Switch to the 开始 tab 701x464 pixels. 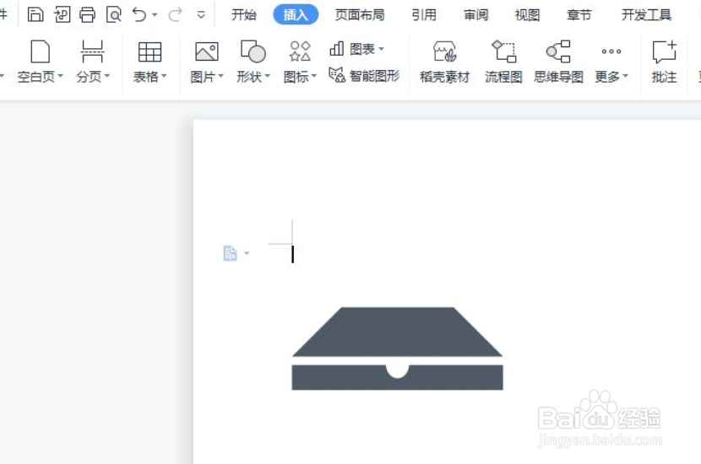coord(244,14)
